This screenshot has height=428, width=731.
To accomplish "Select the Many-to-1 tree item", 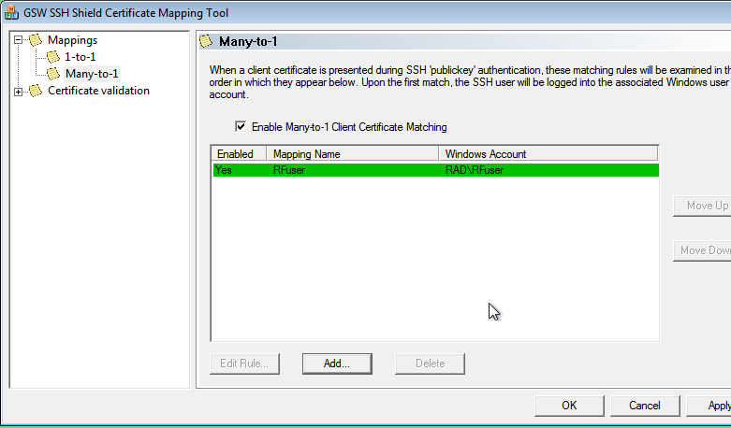I will coord(92,74).
